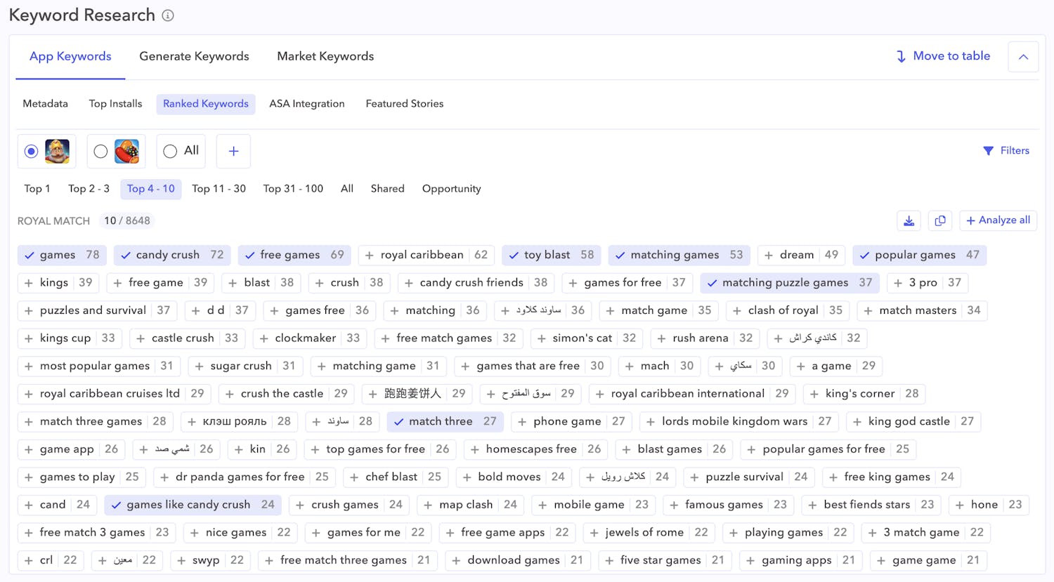Select the All radio button
The width and height of the screenshot is (1054, 582).
pyautogui.click(x=169, y=151)
